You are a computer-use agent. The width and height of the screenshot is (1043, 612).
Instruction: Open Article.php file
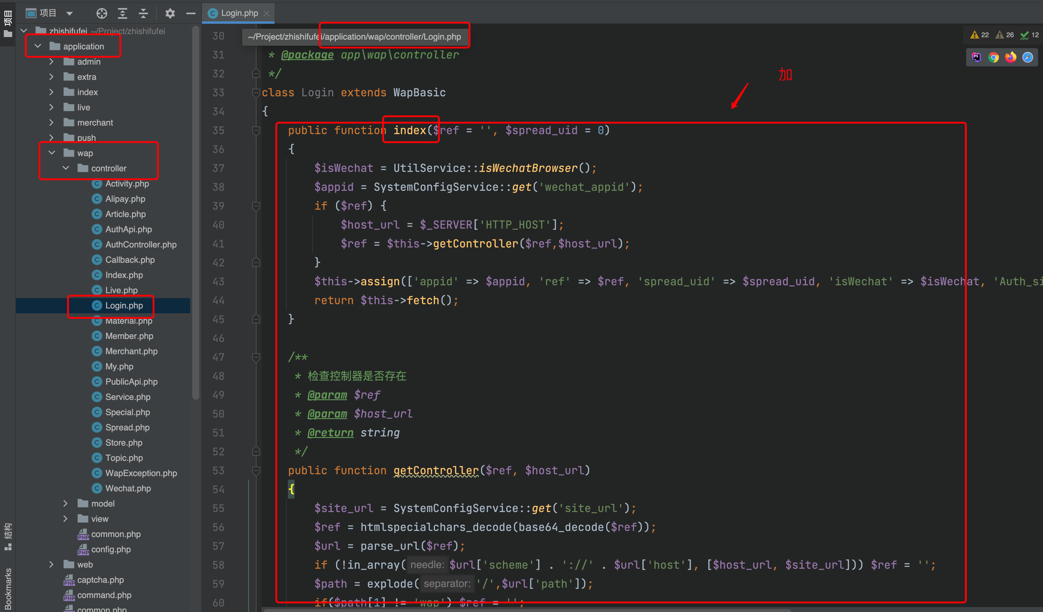click(x=118, y=214)
